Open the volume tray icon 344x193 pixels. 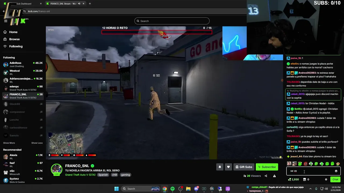pos(326,189)
